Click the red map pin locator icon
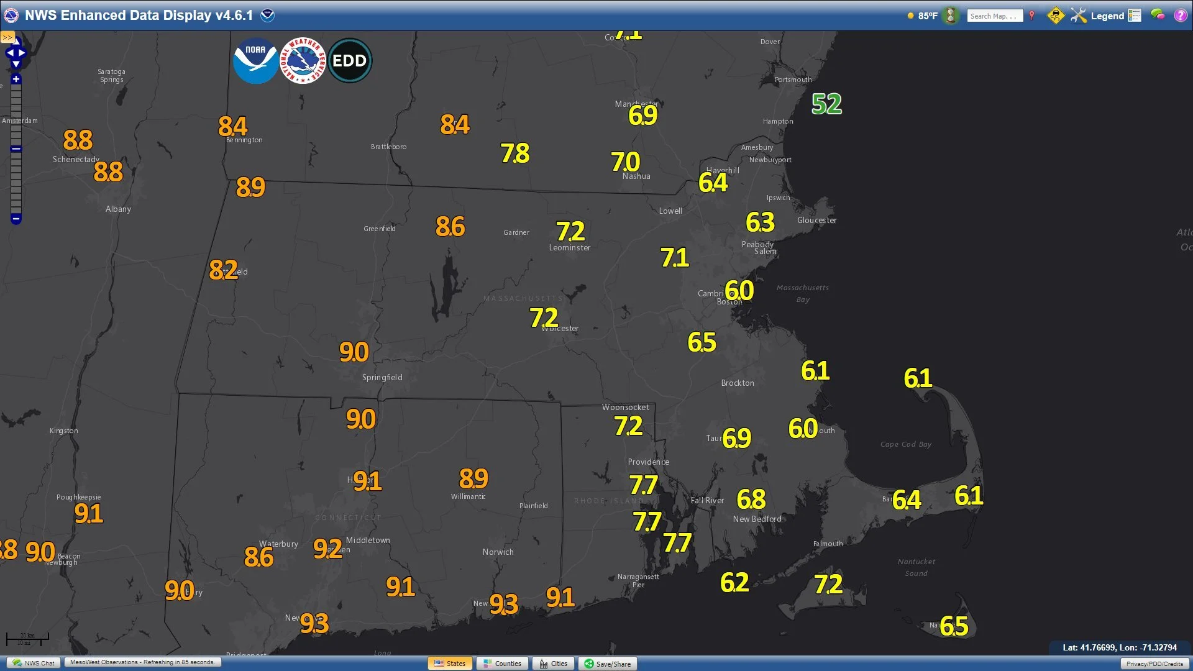 click(1031, 16)
